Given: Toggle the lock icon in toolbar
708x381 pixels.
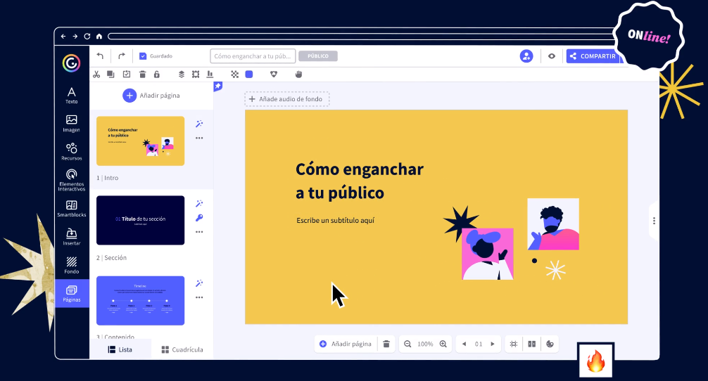Looking at the screenshot, I should pos(157,75).
